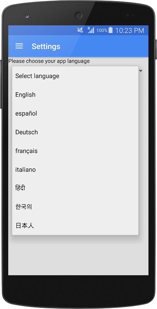Tap the roaming signal strength icon
The height and width of the screenshot is (309, 157).
[91, 30]
